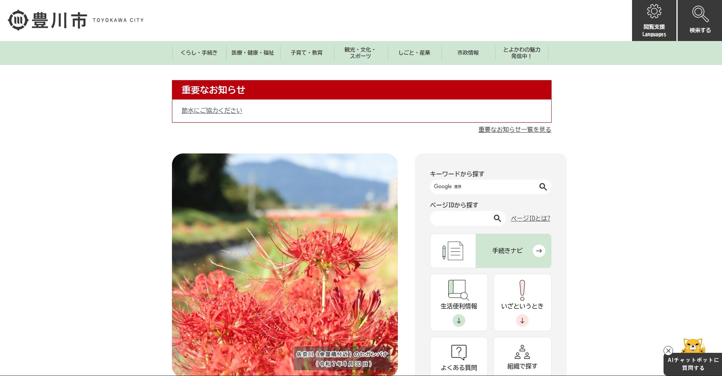Screen dimensions: 722x376
Task: Click the AIチャットボットに質問する button
Action: pyautogui.click(x=693, y=364)
